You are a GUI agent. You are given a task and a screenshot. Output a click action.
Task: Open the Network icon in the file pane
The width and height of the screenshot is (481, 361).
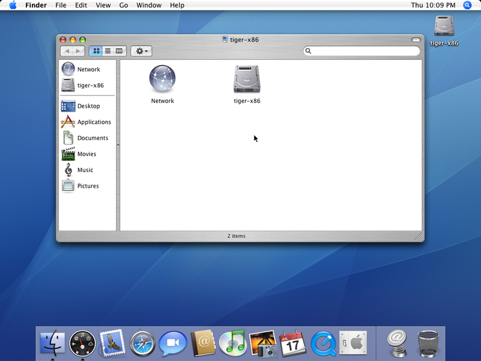[162, 79]
